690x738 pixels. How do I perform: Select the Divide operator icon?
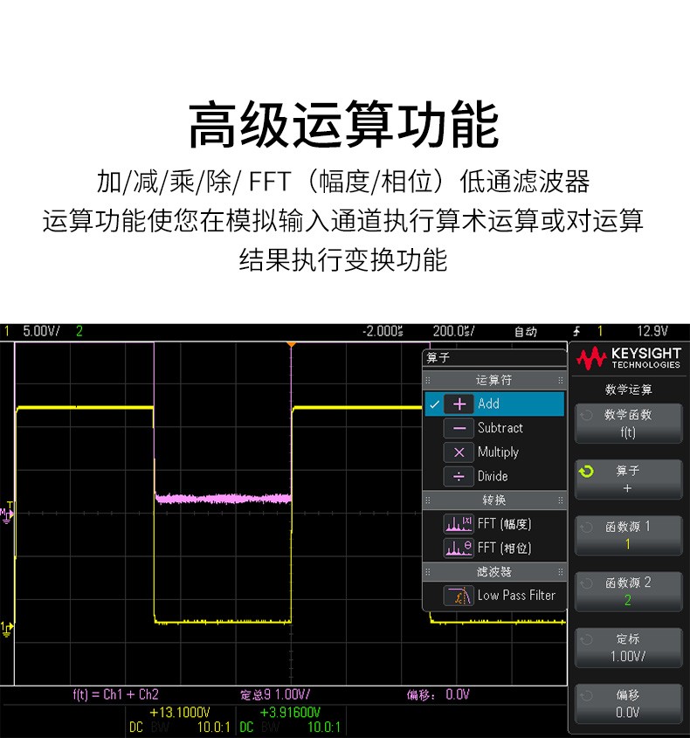tap(459, 477)
